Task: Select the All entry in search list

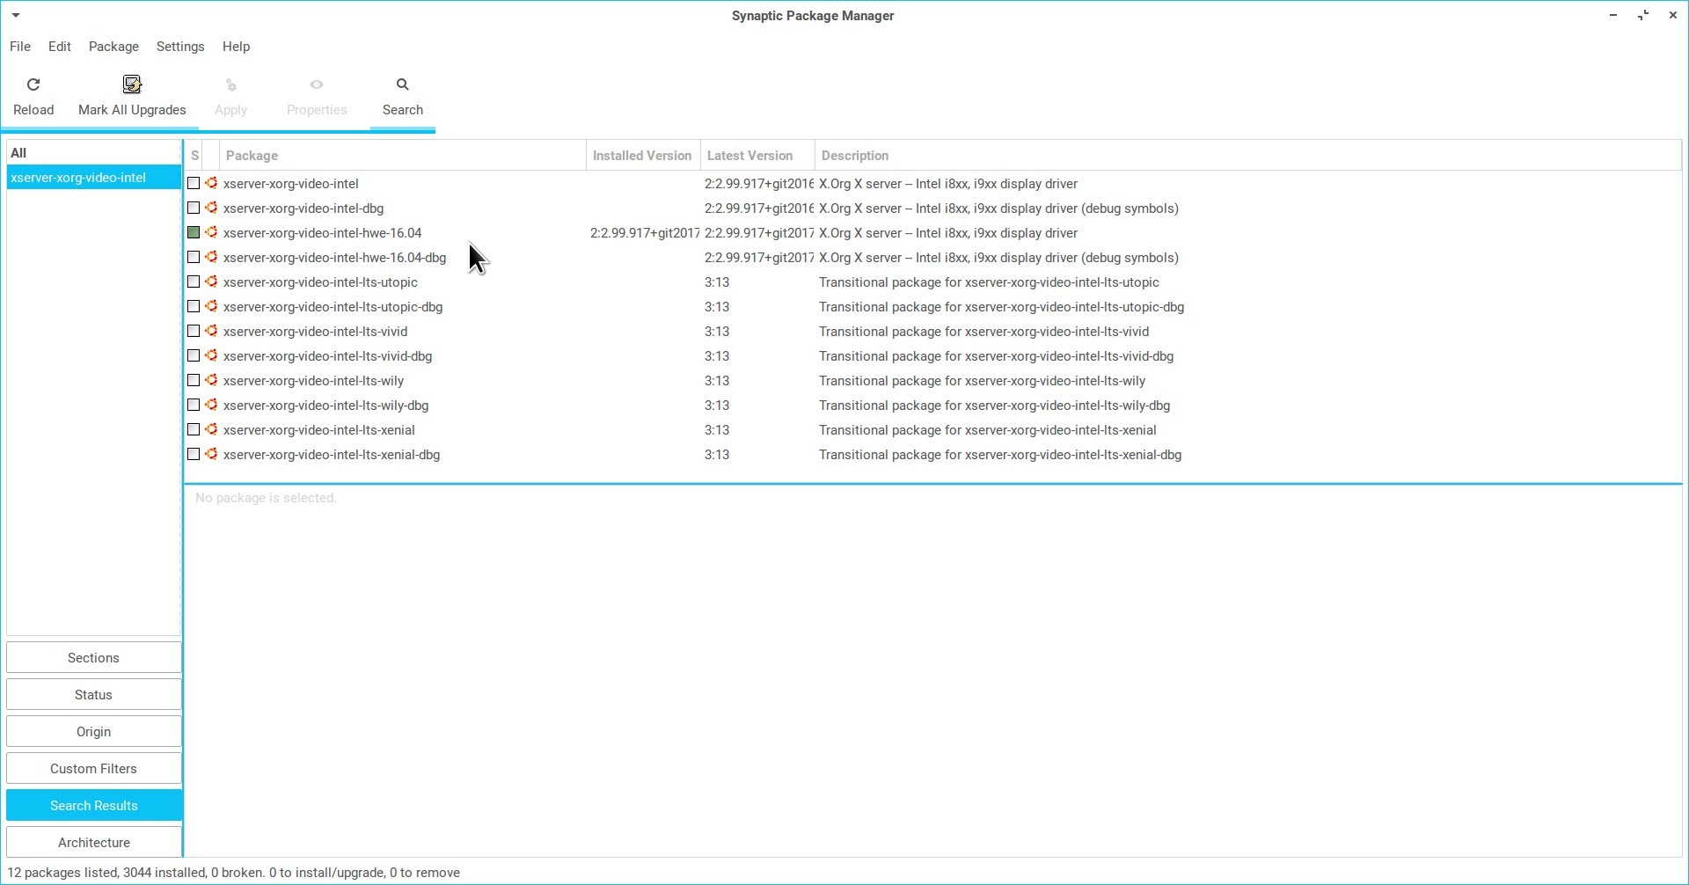Action: 18,153
